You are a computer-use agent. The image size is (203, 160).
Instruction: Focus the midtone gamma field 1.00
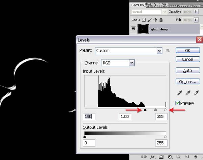pyautogui.click(x=125, y=116)
